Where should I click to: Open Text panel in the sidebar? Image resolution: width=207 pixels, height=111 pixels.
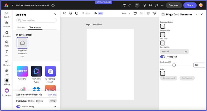(x=7, y=53)
